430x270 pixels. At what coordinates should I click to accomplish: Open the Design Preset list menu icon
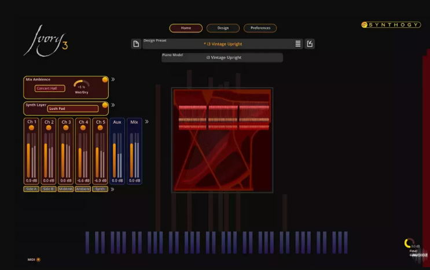coord(298,44)
